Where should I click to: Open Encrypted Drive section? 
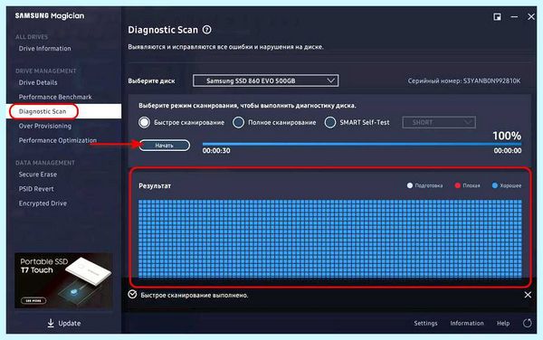(x=43, y=203)
